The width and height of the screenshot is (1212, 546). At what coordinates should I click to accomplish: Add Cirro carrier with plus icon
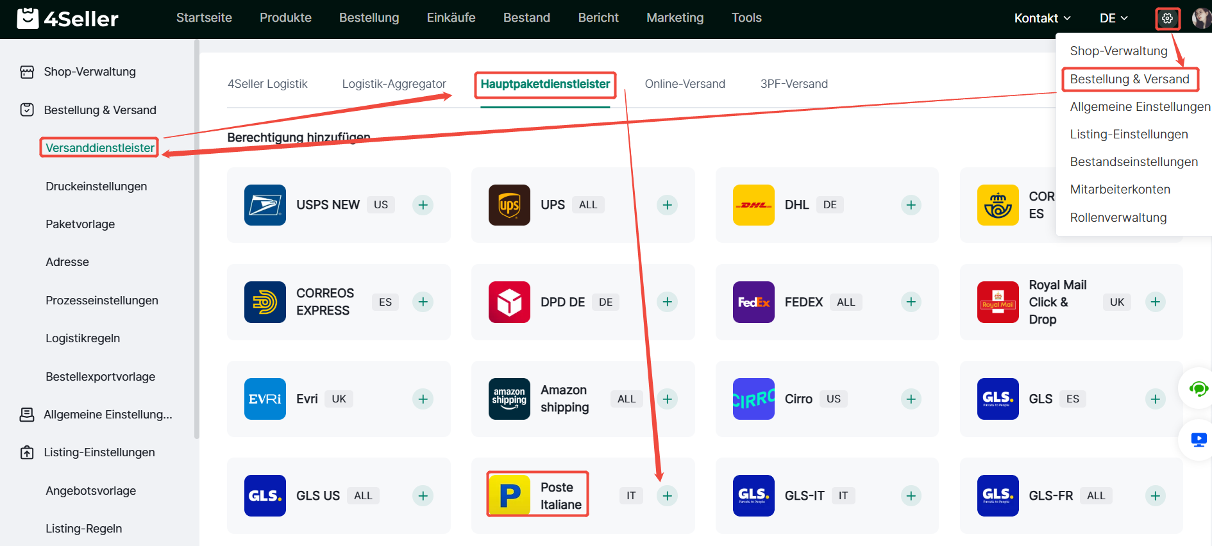click(x=911, y=399)
